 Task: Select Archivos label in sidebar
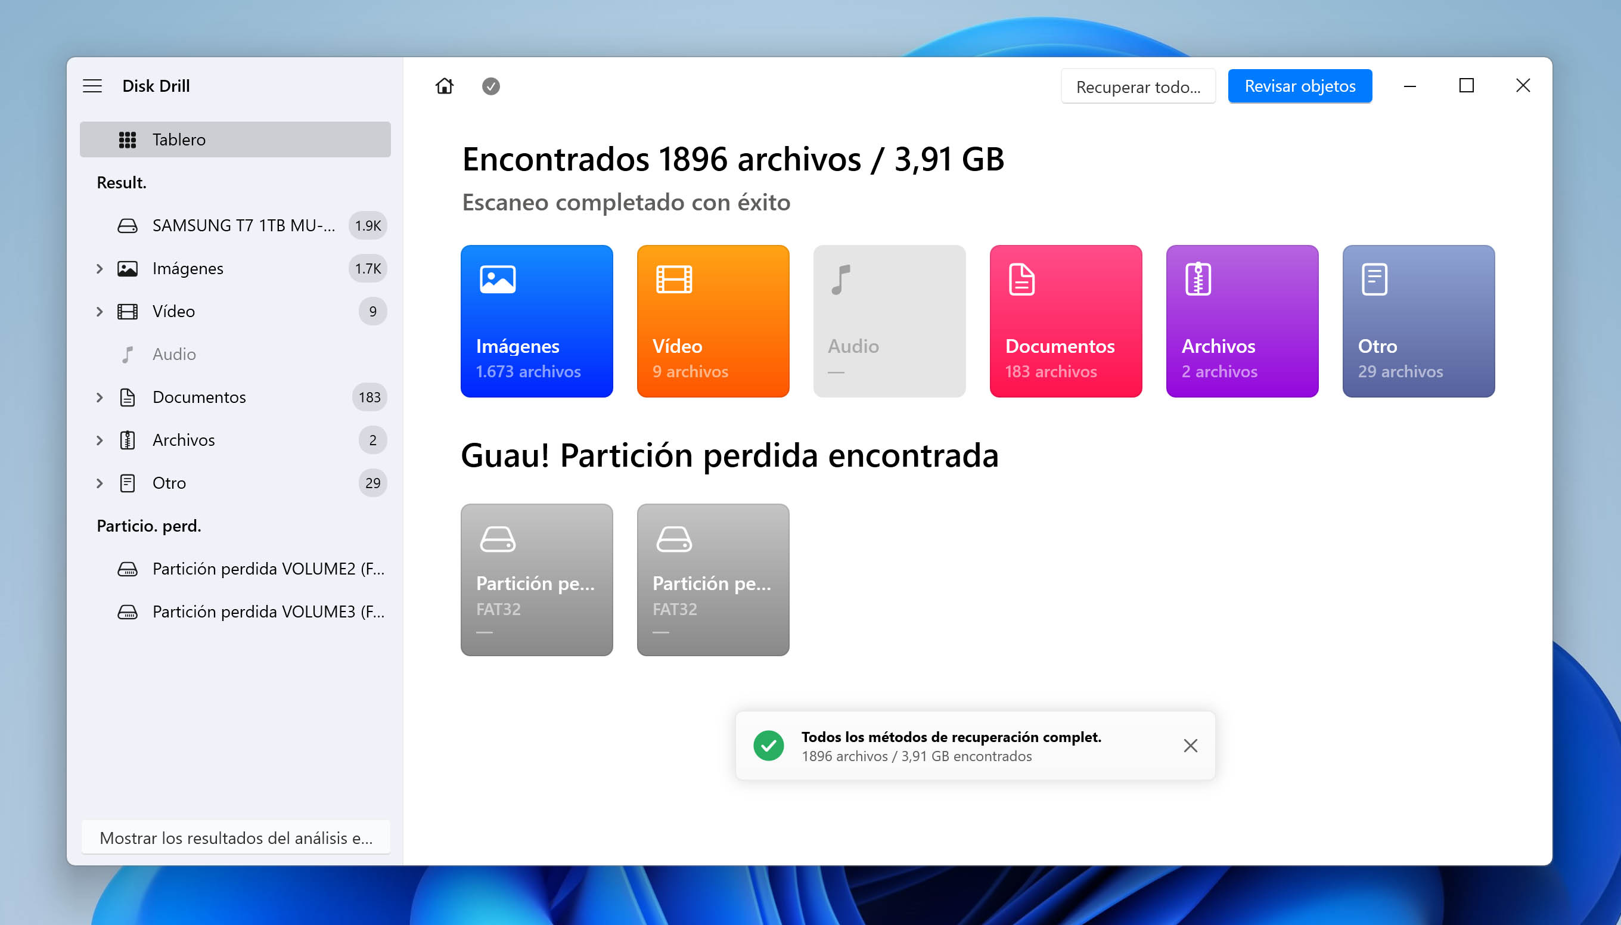pyautogui.click(x=184, y=440)
